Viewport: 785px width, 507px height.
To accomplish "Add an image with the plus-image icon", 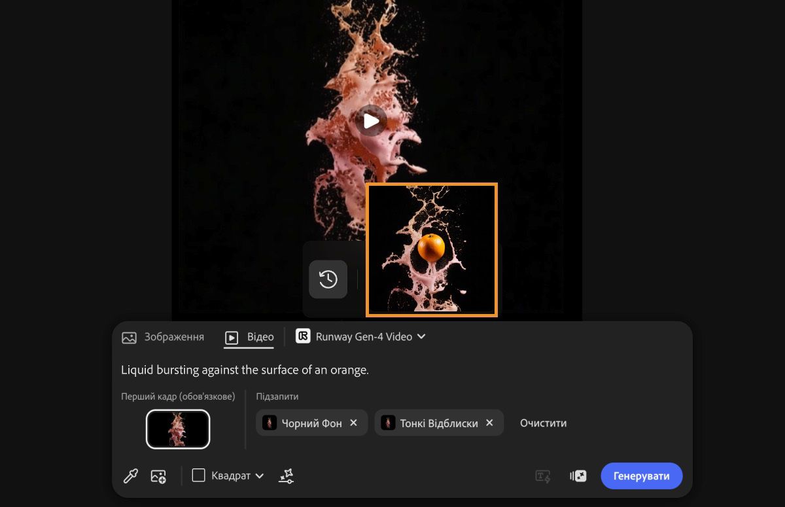I will coord(158,476).
